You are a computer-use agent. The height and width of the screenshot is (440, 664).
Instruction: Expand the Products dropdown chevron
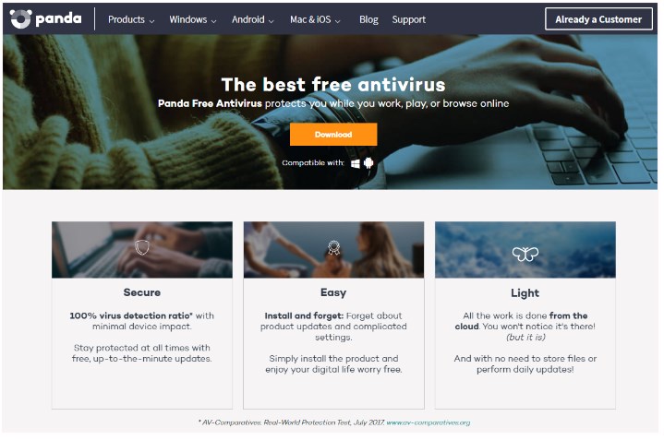coord(152,20)
